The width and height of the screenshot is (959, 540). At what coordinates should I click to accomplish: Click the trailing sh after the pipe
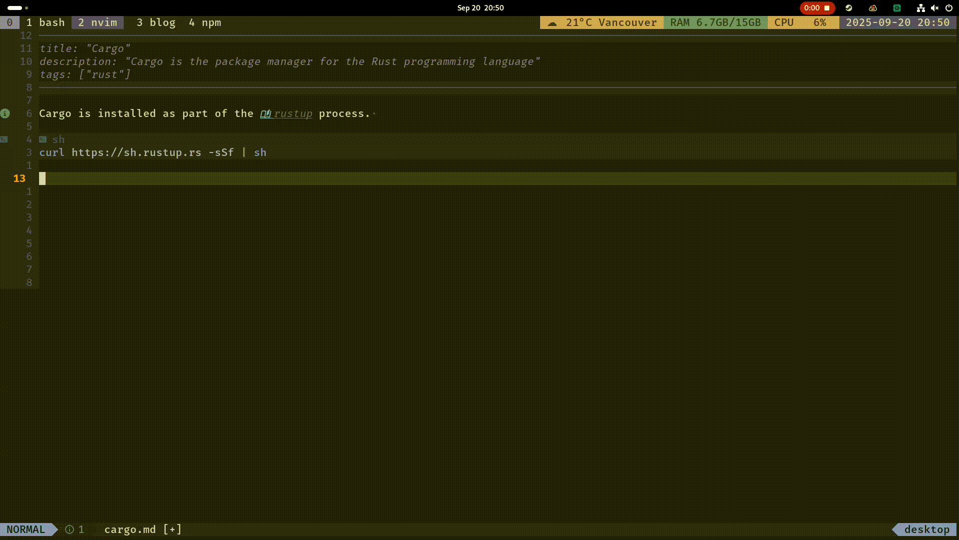pos(260,152)
